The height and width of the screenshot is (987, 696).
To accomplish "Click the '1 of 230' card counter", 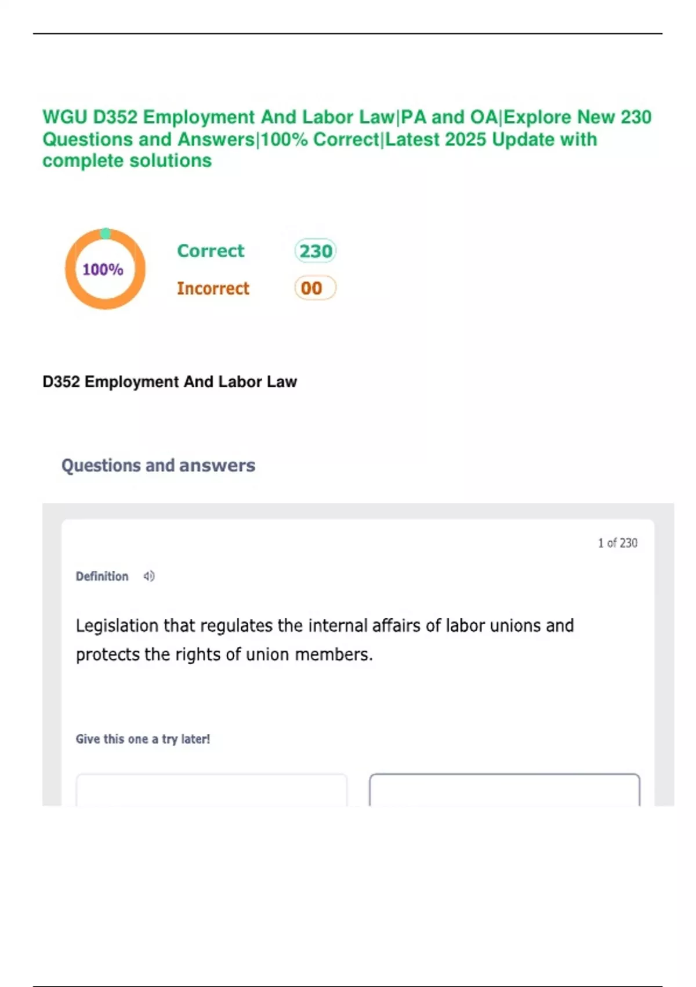I will tap(617, 543).
